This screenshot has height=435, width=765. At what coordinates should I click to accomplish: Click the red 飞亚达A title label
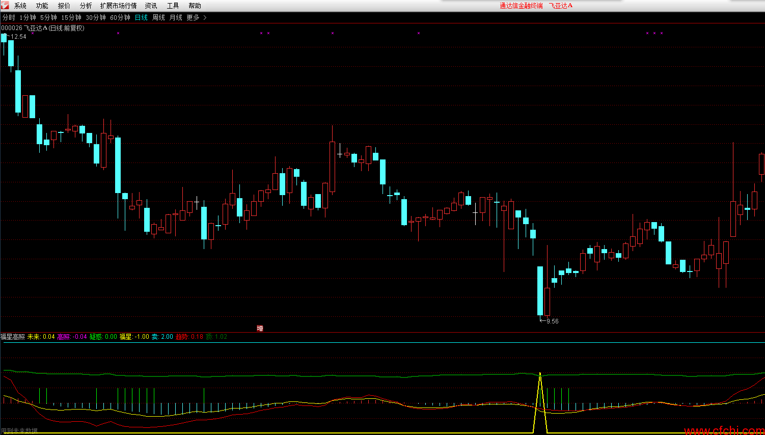(x=561, y=6)
